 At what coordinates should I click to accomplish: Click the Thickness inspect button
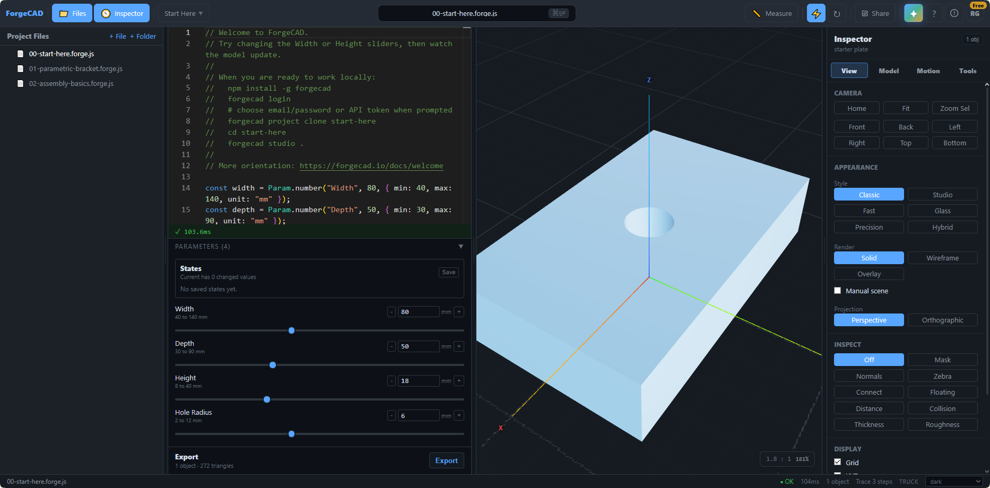[869, 424]
